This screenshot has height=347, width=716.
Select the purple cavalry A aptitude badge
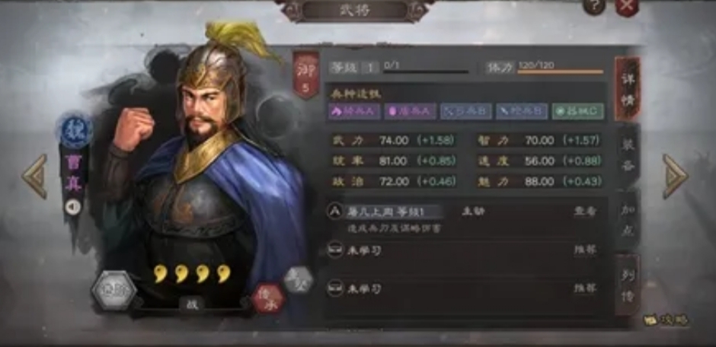click(354, 112)
